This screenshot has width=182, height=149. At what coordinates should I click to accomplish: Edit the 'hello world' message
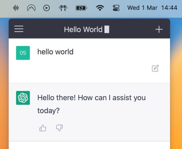155,68
